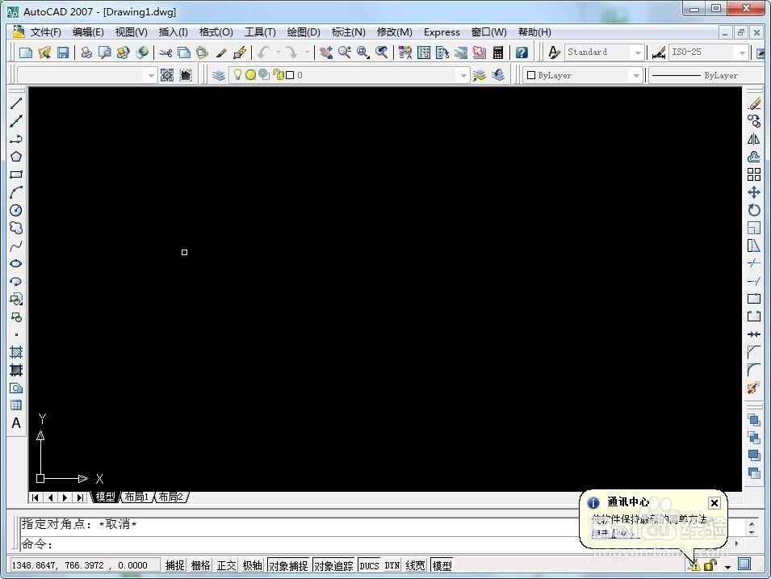
Task: Click 模型 button on status bar
Action: pos(442,565)
